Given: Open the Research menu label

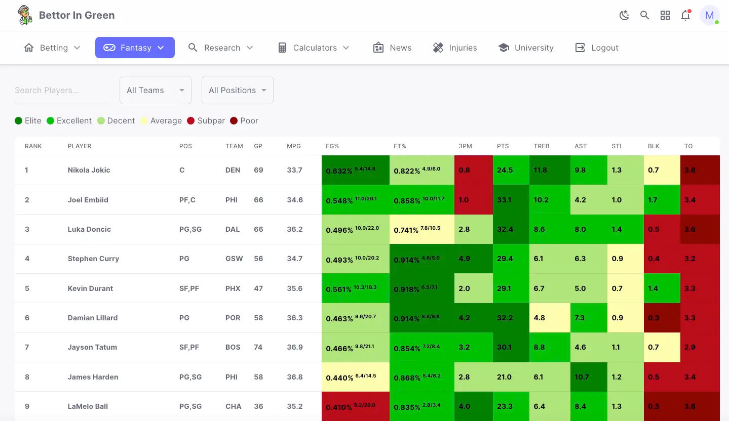Looking at the screenshot, I should point(222,48).
